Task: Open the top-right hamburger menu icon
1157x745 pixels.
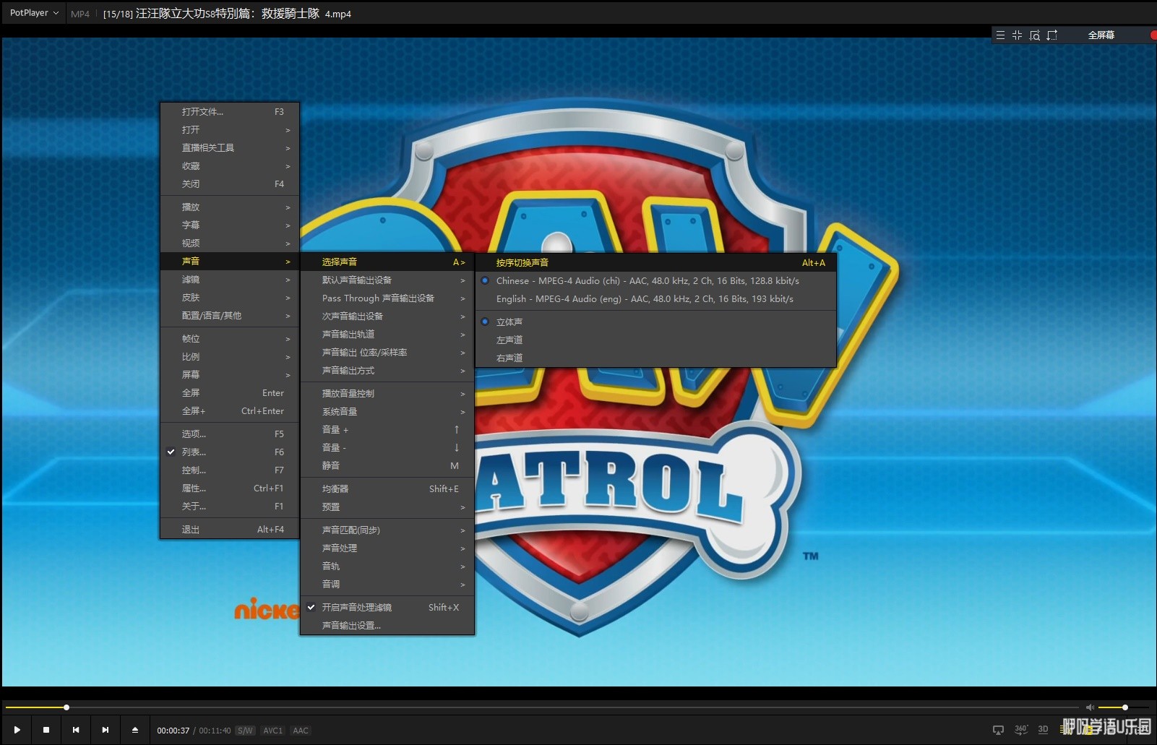Action: tap(1000, 35)
